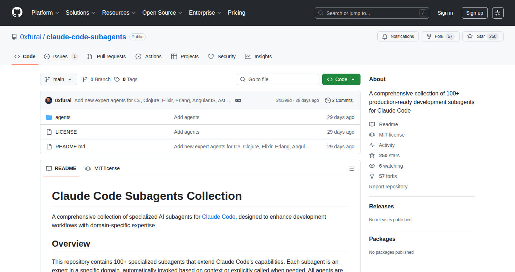Click the eye icon beside 6 watching
The height and width of the screenshot is (272, 515).
tap(372, 166)
